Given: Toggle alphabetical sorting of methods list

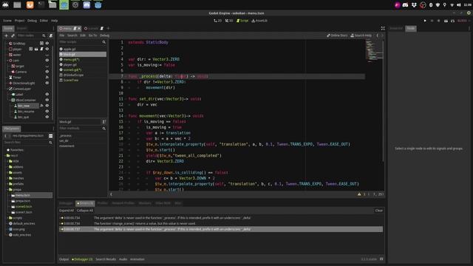Looking at the screenshot, I should tap(103, 122).
